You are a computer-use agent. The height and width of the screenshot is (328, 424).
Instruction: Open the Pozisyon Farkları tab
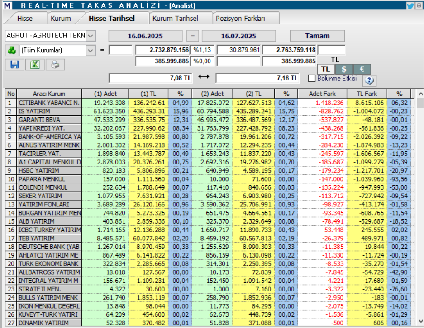point(240,19)
